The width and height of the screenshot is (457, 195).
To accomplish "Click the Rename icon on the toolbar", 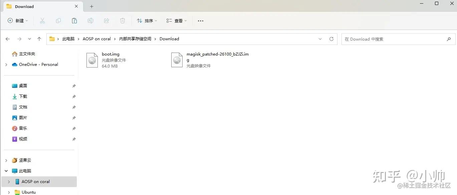I will click(x=90, y=21).
